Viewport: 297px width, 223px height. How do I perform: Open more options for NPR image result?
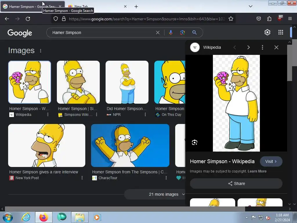pyautogui.click(x=145, y=114)
